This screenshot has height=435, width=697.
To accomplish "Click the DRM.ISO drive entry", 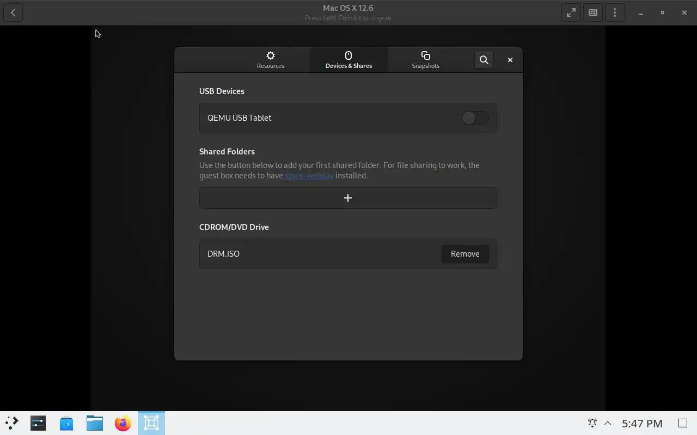I will pos(348,254).
